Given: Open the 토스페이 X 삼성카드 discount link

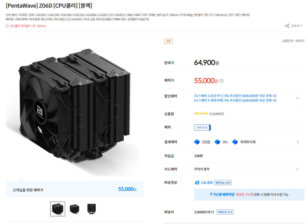Looking at the screenshot, I should click(x=235, y=96).
